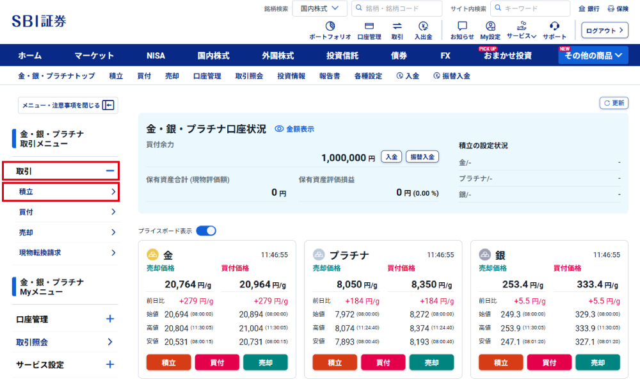Click the orange silver 積立 button
The image size is (640, 384).
501,362
